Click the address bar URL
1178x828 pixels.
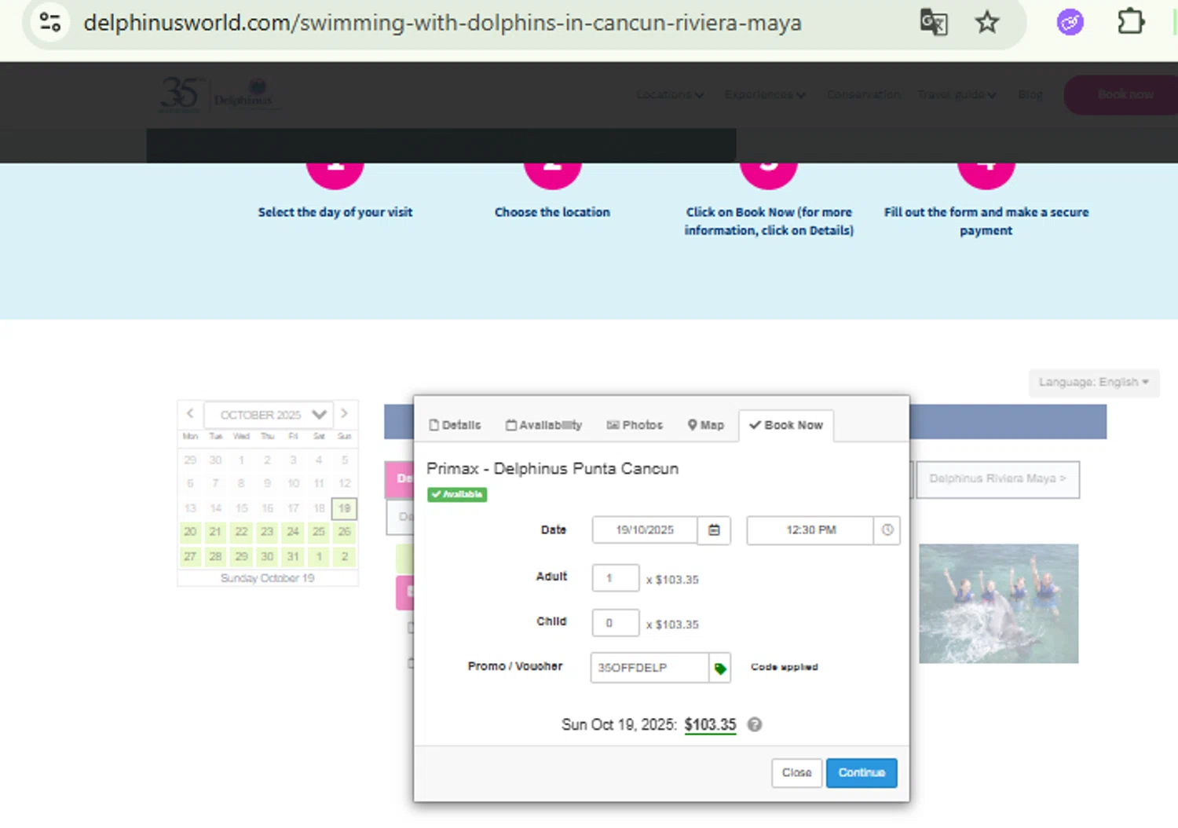[x=442, y=23]
